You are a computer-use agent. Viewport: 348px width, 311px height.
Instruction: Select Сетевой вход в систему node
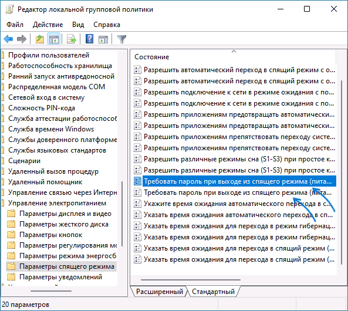(46, 97)
